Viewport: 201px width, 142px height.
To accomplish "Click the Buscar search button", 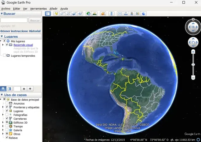I will pos(35,20).
